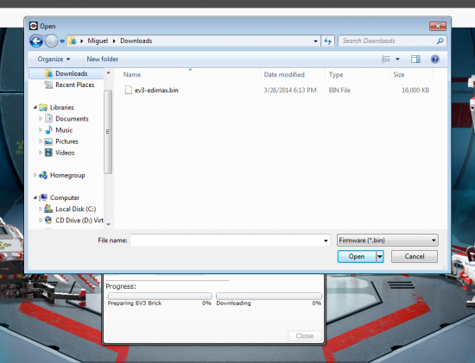475x363 pixels.
Task: Collapse the Libraries tree node
Action: pyautogui.click(x=35, y=107)
